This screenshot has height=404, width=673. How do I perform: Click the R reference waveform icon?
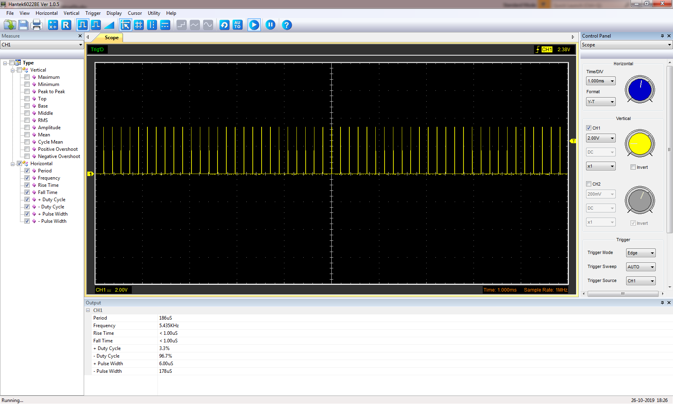66,25
